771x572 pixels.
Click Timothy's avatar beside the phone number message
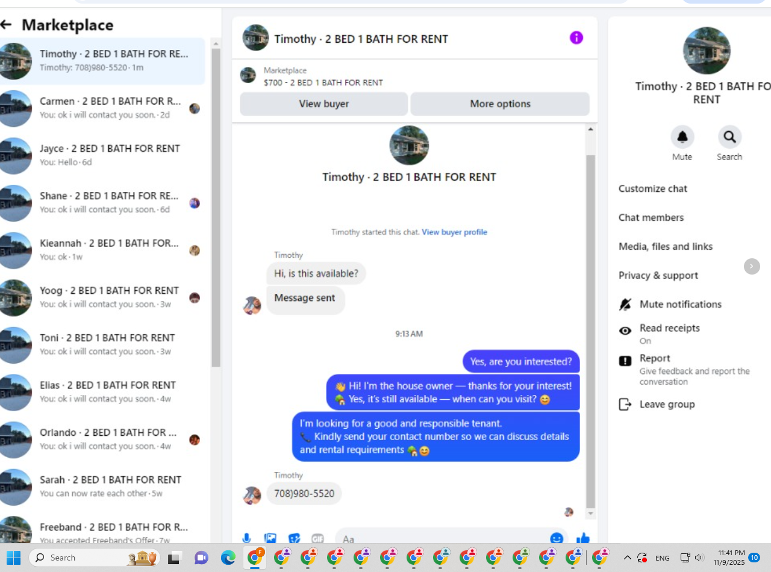[x=252, y=495]
